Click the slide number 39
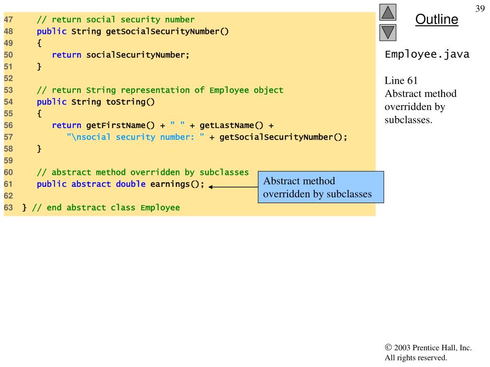The height and width of the screenshot is (367, 490). pos(480,9)
